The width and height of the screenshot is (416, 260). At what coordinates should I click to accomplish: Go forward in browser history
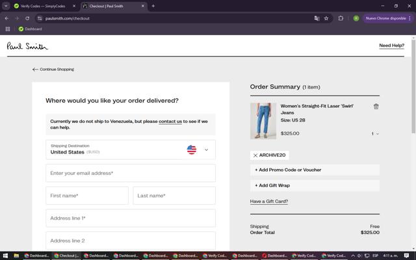17,18
